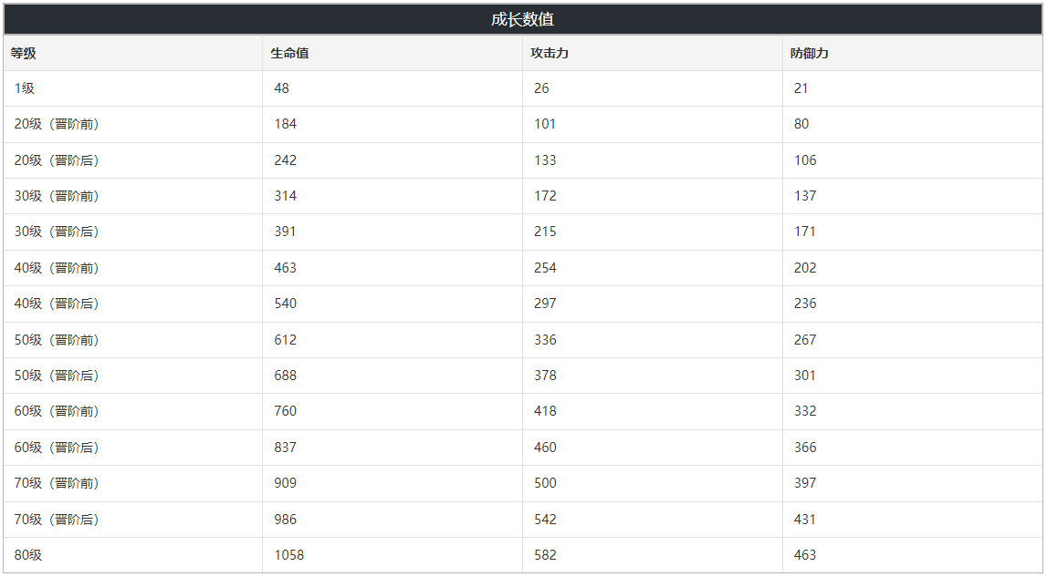
Task: Select the HP value 48
Action: click(x=282, y=88)
